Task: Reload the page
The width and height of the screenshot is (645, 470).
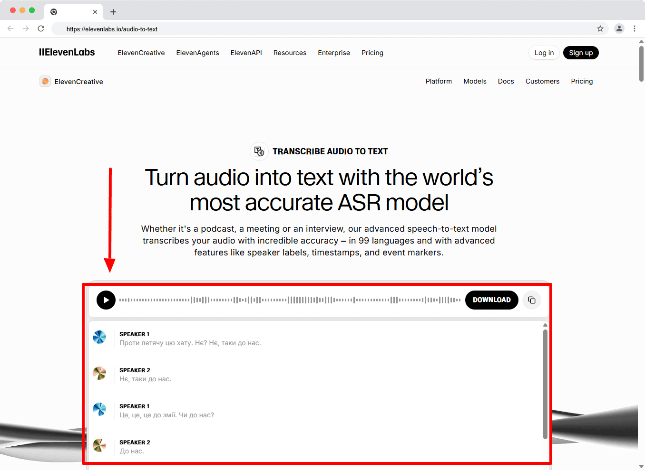Action: [41, 29]
